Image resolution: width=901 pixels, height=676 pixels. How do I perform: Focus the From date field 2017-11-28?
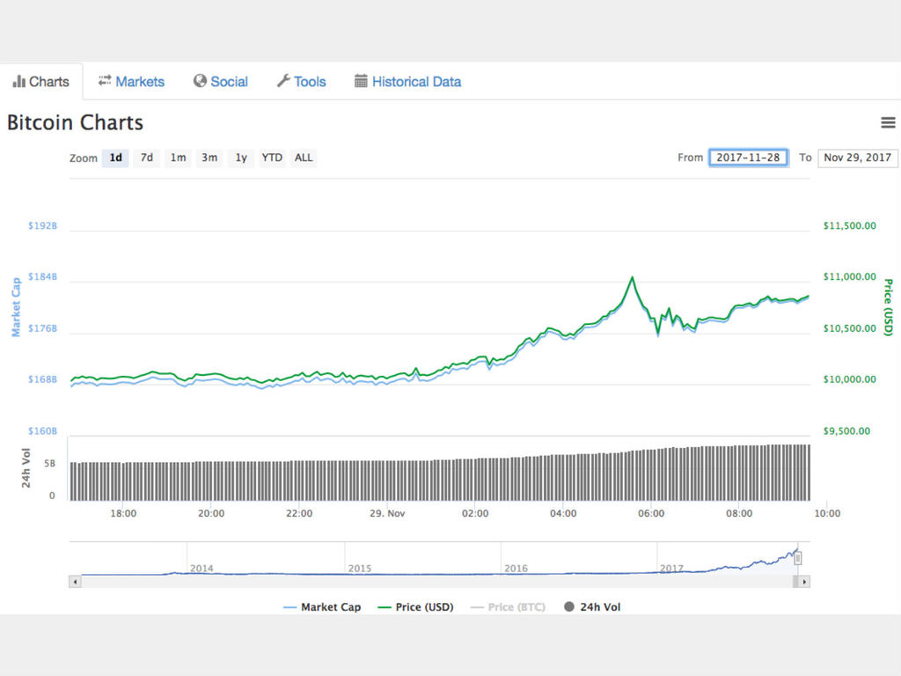point(748,158)
